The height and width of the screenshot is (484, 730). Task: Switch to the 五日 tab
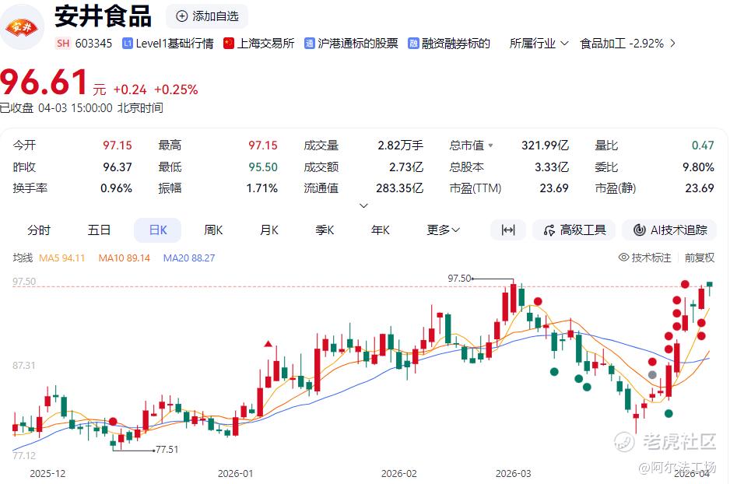tap(99, 230)
